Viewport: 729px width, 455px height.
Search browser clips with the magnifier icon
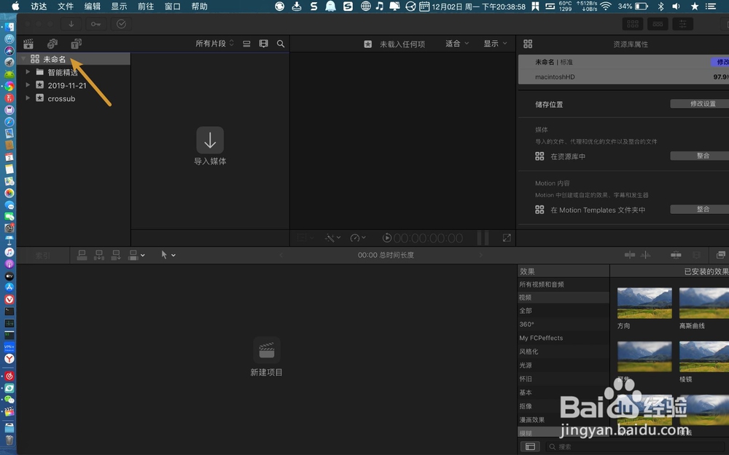(x=281, y=44)
